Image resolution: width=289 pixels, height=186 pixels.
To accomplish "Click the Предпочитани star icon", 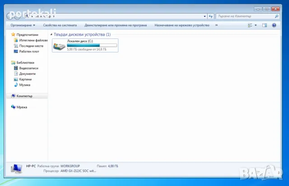I will (x=13, y=34).
